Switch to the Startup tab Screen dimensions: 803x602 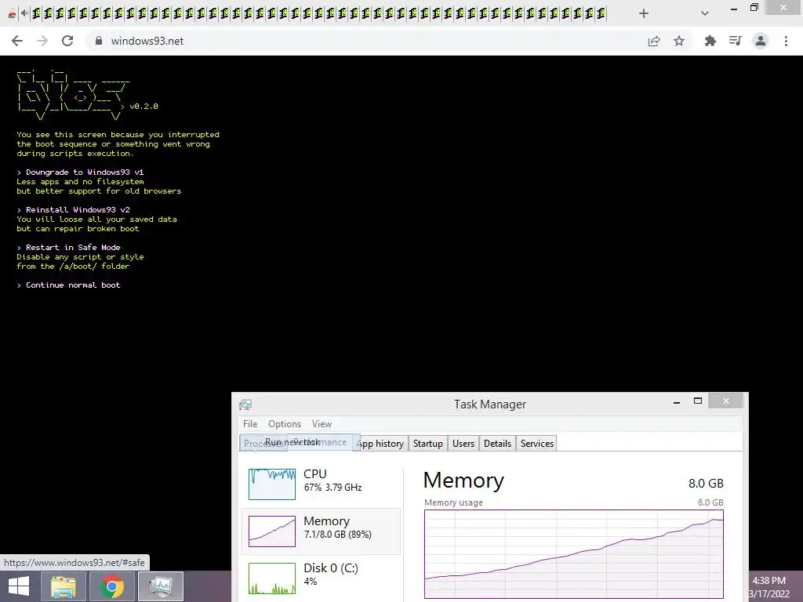click(427, 444)
